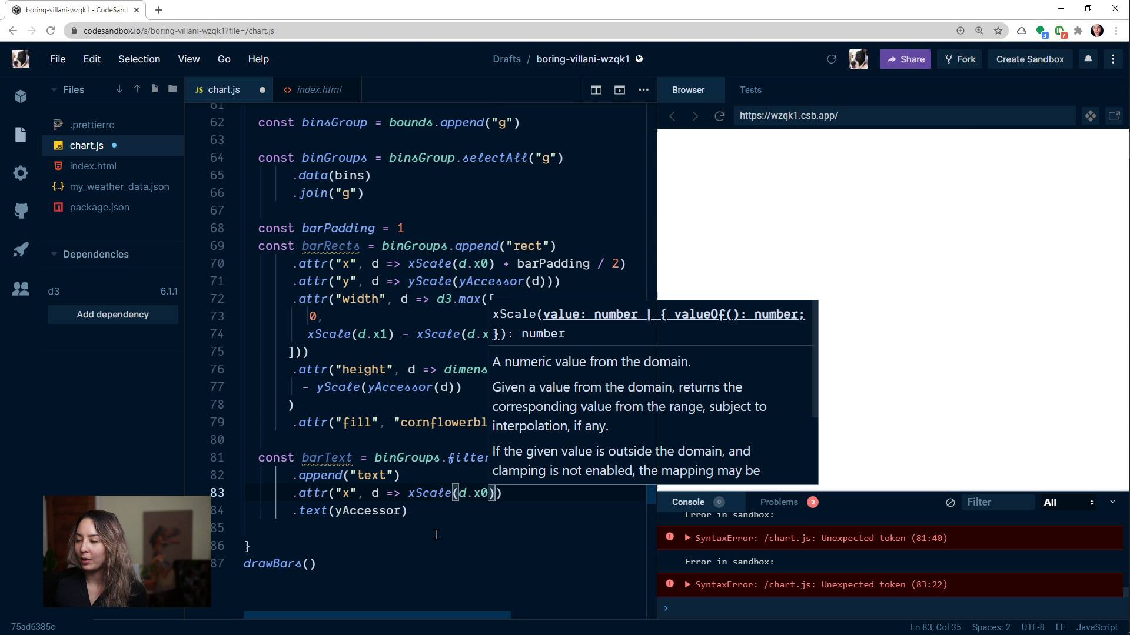Viewport: 1130px width, 635px height.
Task: Open the Live collaboration panel
Action: click(x=21, y=289)
